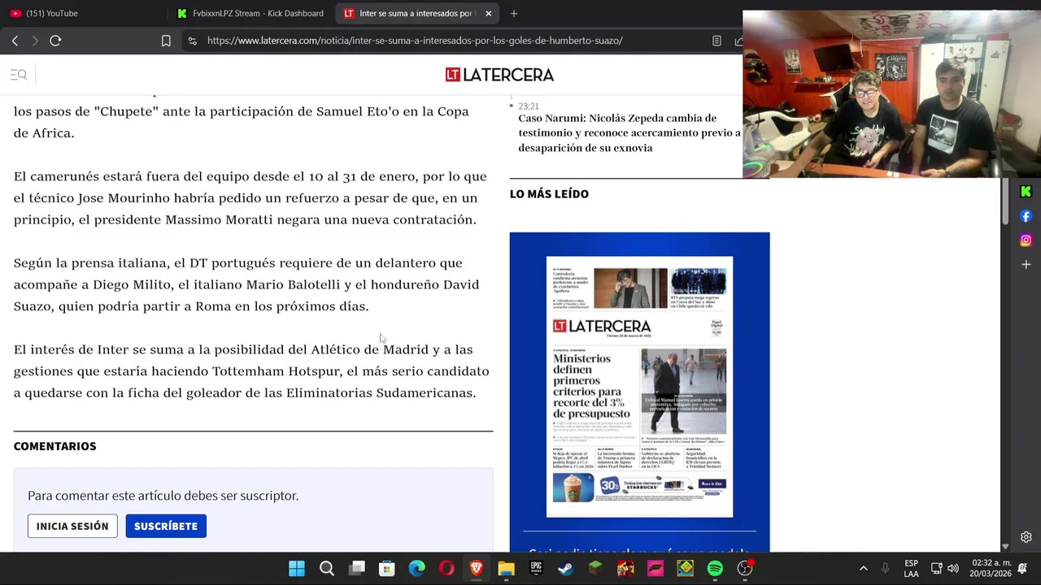This screenshot has width=1041, height=585.
Task: Click the 'COMENTARIOS' heading
Action: pos(54,446)
